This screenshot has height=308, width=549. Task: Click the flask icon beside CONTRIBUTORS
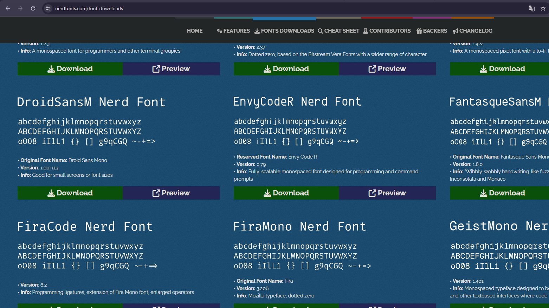(366, 31)
